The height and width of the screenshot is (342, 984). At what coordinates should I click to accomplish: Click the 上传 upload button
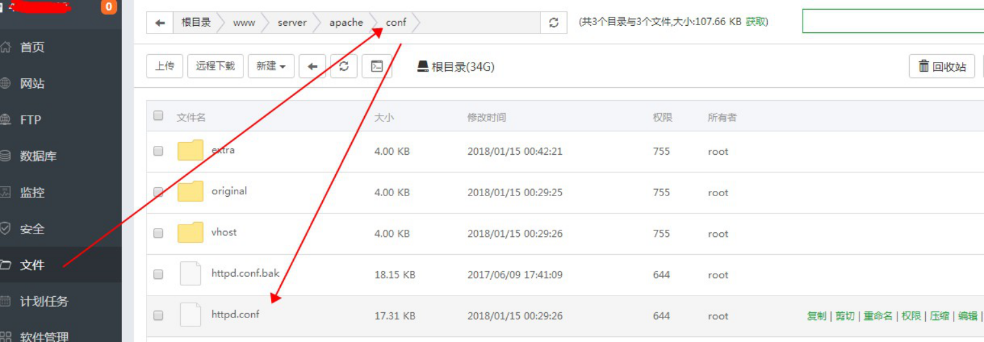(x=165, y=66)
